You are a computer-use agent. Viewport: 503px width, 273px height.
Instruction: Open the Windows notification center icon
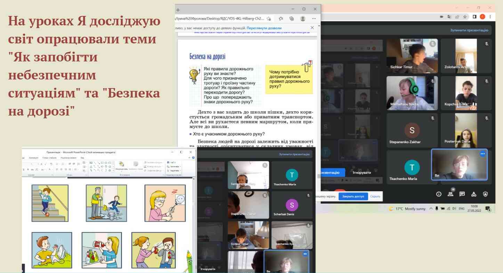tap(488, 208)
